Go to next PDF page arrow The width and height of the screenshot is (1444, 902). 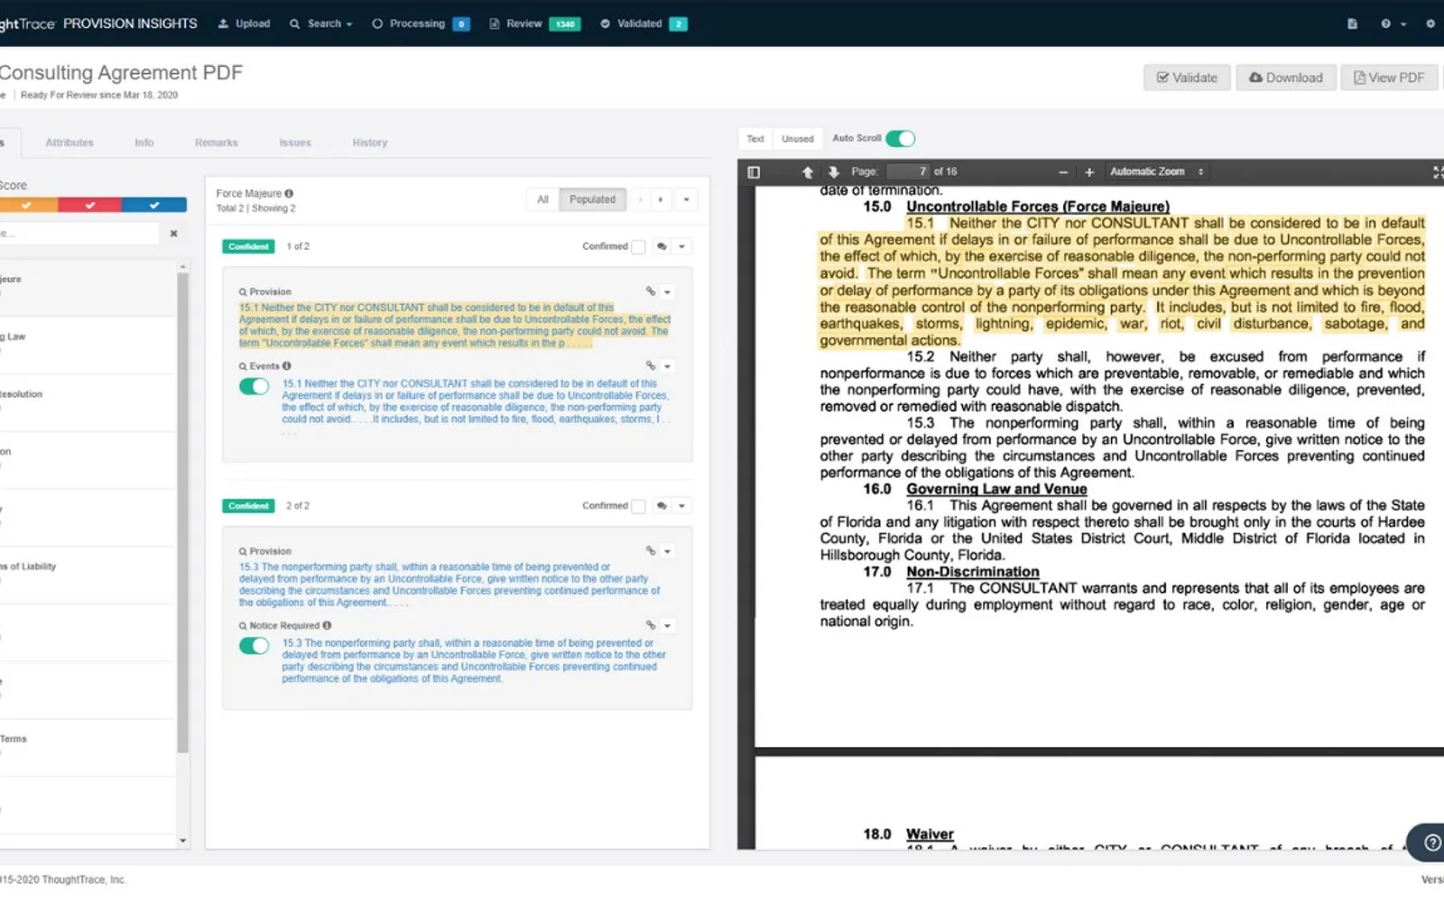(x=833, y=171)
